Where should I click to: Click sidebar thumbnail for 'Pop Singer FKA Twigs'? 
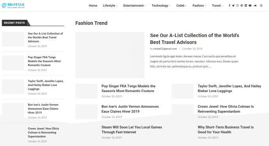click(13, 63)
